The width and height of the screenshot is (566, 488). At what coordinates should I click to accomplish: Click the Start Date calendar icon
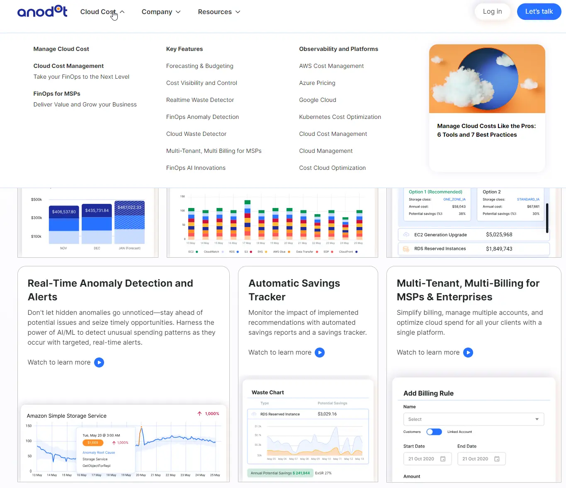(443, 459)
